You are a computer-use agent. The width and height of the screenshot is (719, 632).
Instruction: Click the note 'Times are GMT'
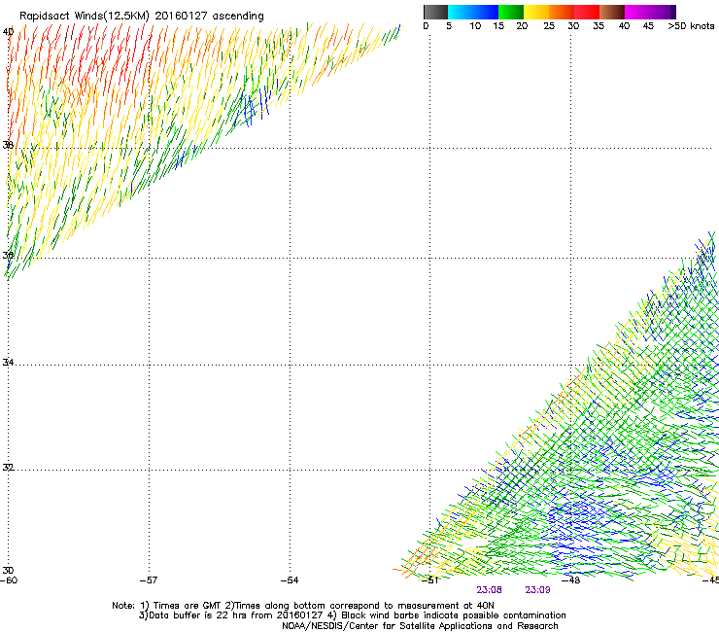(x=188, y=606)
